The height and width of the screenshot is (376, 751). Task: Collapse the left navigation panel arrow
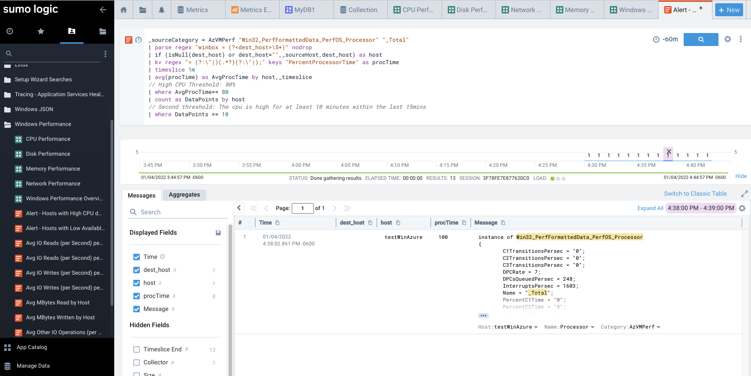(x=103, y=10)
